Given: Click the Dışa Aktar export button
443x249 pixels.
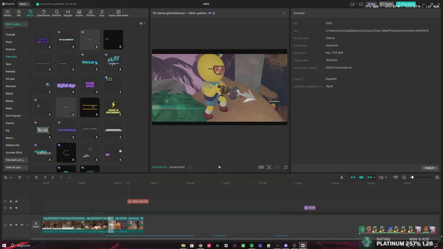Looking at the screenshot, I should click(406, 4).
